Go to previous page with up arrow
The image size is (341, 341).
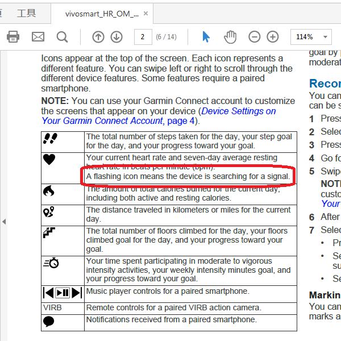tap(98, 37)
